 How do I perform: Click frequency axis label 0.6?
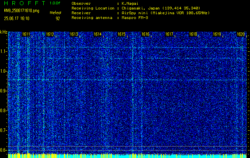(x=3, y=150)
